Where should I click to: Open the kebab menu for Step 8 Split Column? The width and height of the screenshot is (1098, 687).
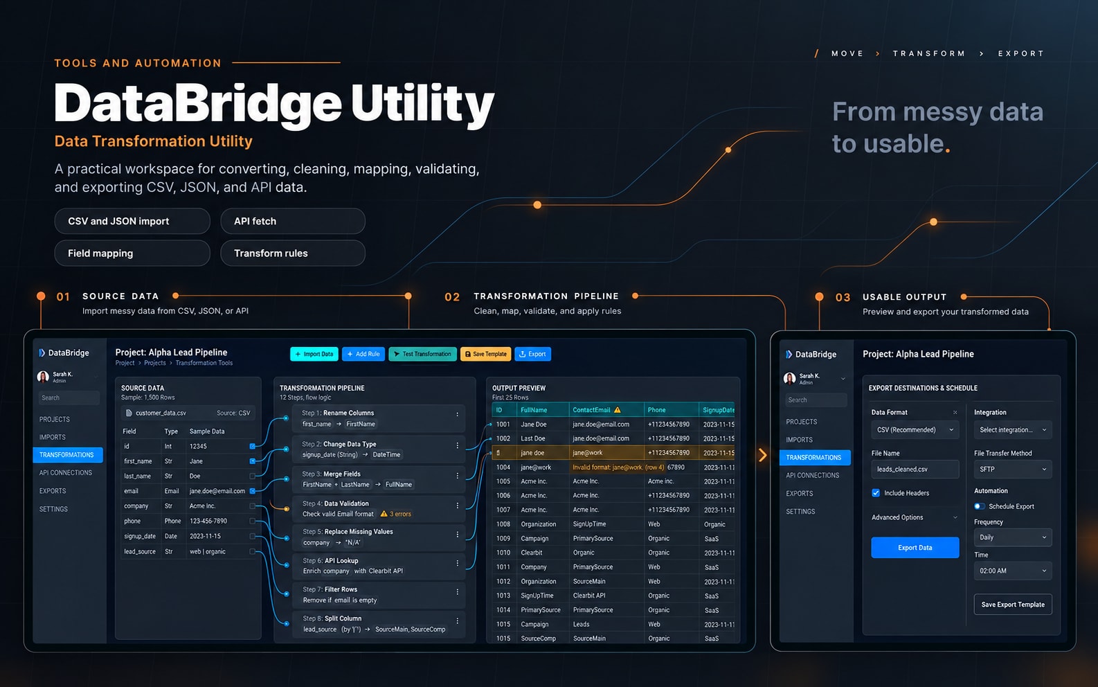457,621
